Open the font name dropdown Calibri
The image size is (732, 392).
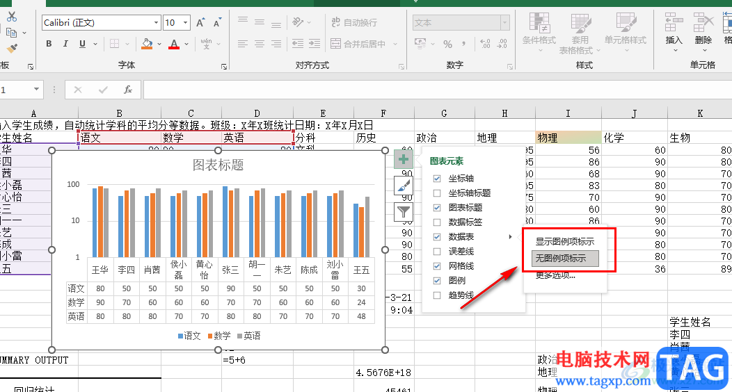(x=156, y=22)
